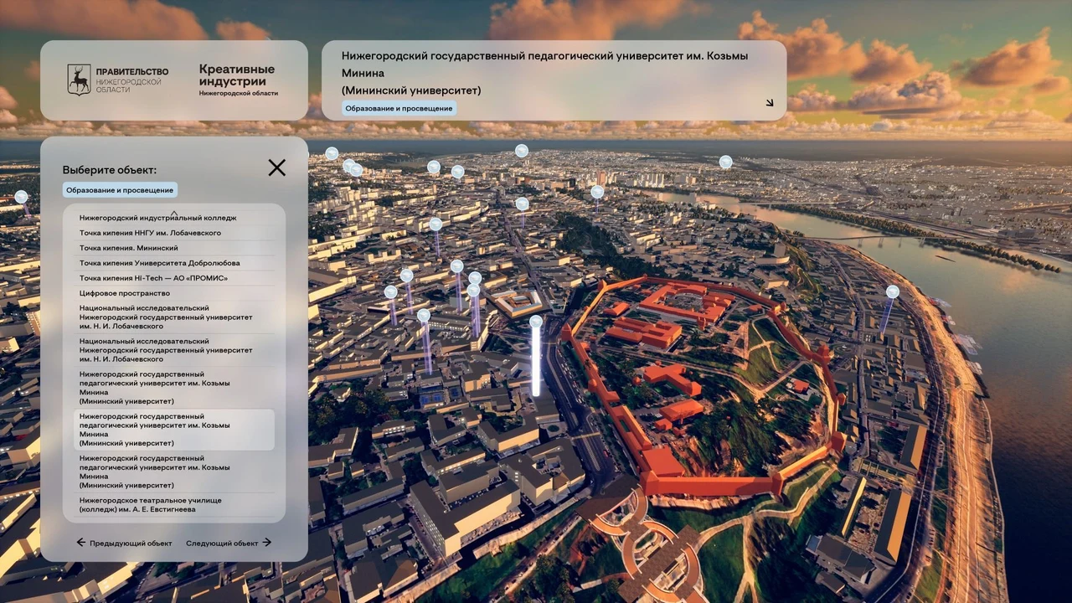
Task: Click the «Образование и просвещение» tag on the info card
Action: tap(399, 108)
